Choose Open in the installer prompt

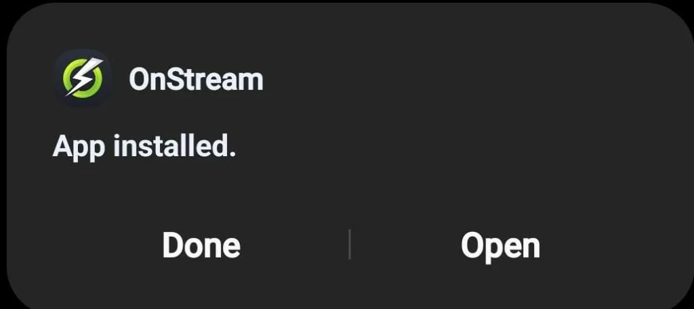coord(500,245)
